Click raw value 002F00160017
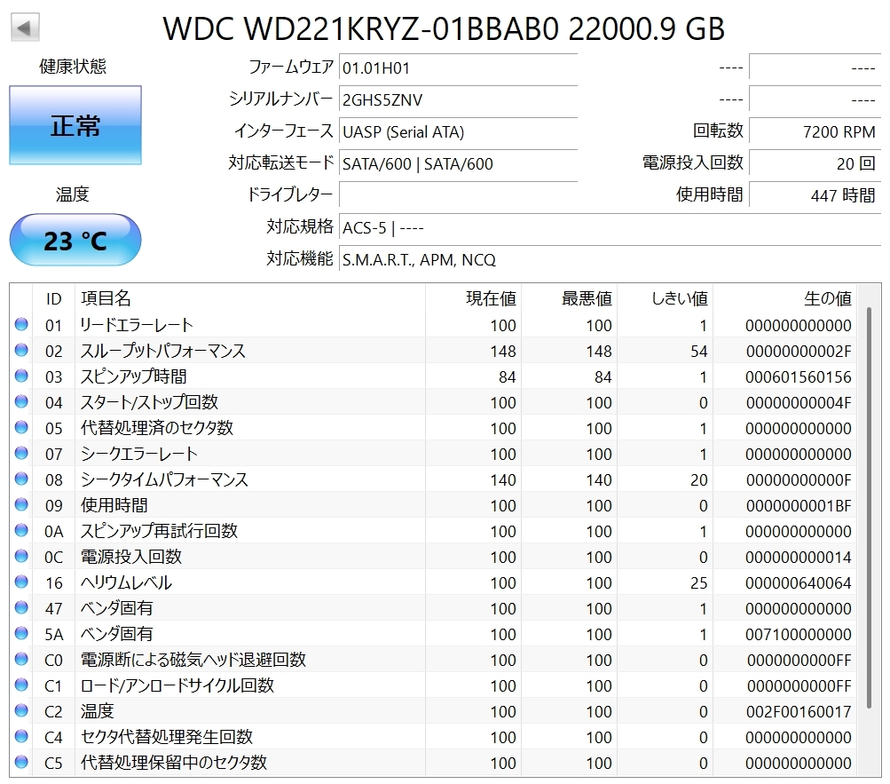 coord(799,712)
